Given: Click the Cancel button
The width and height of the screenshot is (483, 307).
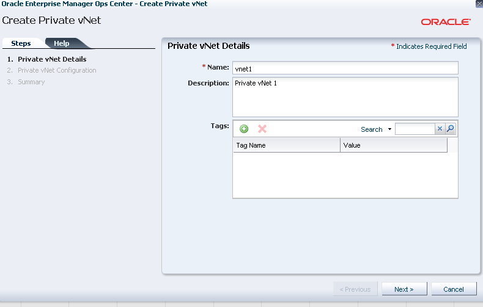Looking at the screenshot, I should [454, 289].
